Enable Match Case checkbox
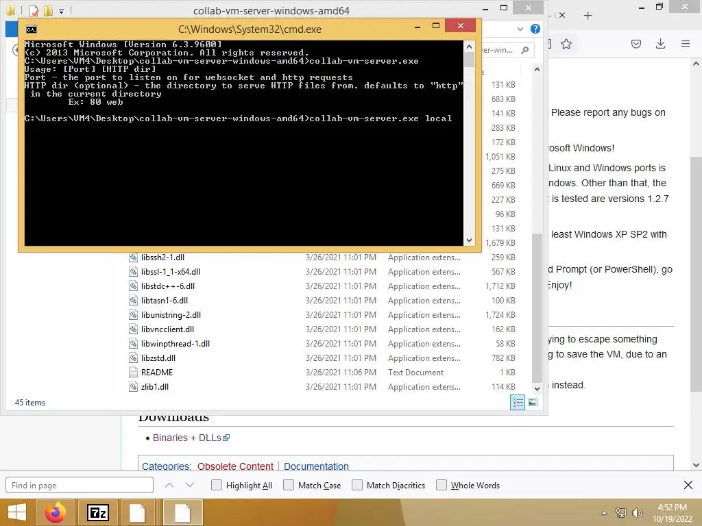Viewport: 702px width, 526px height. [289, 485]
